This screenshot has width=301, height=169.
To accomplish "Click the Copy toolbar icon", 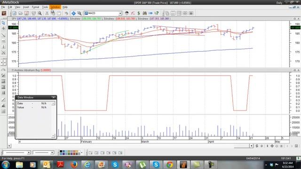I will [x=53, y=13].
